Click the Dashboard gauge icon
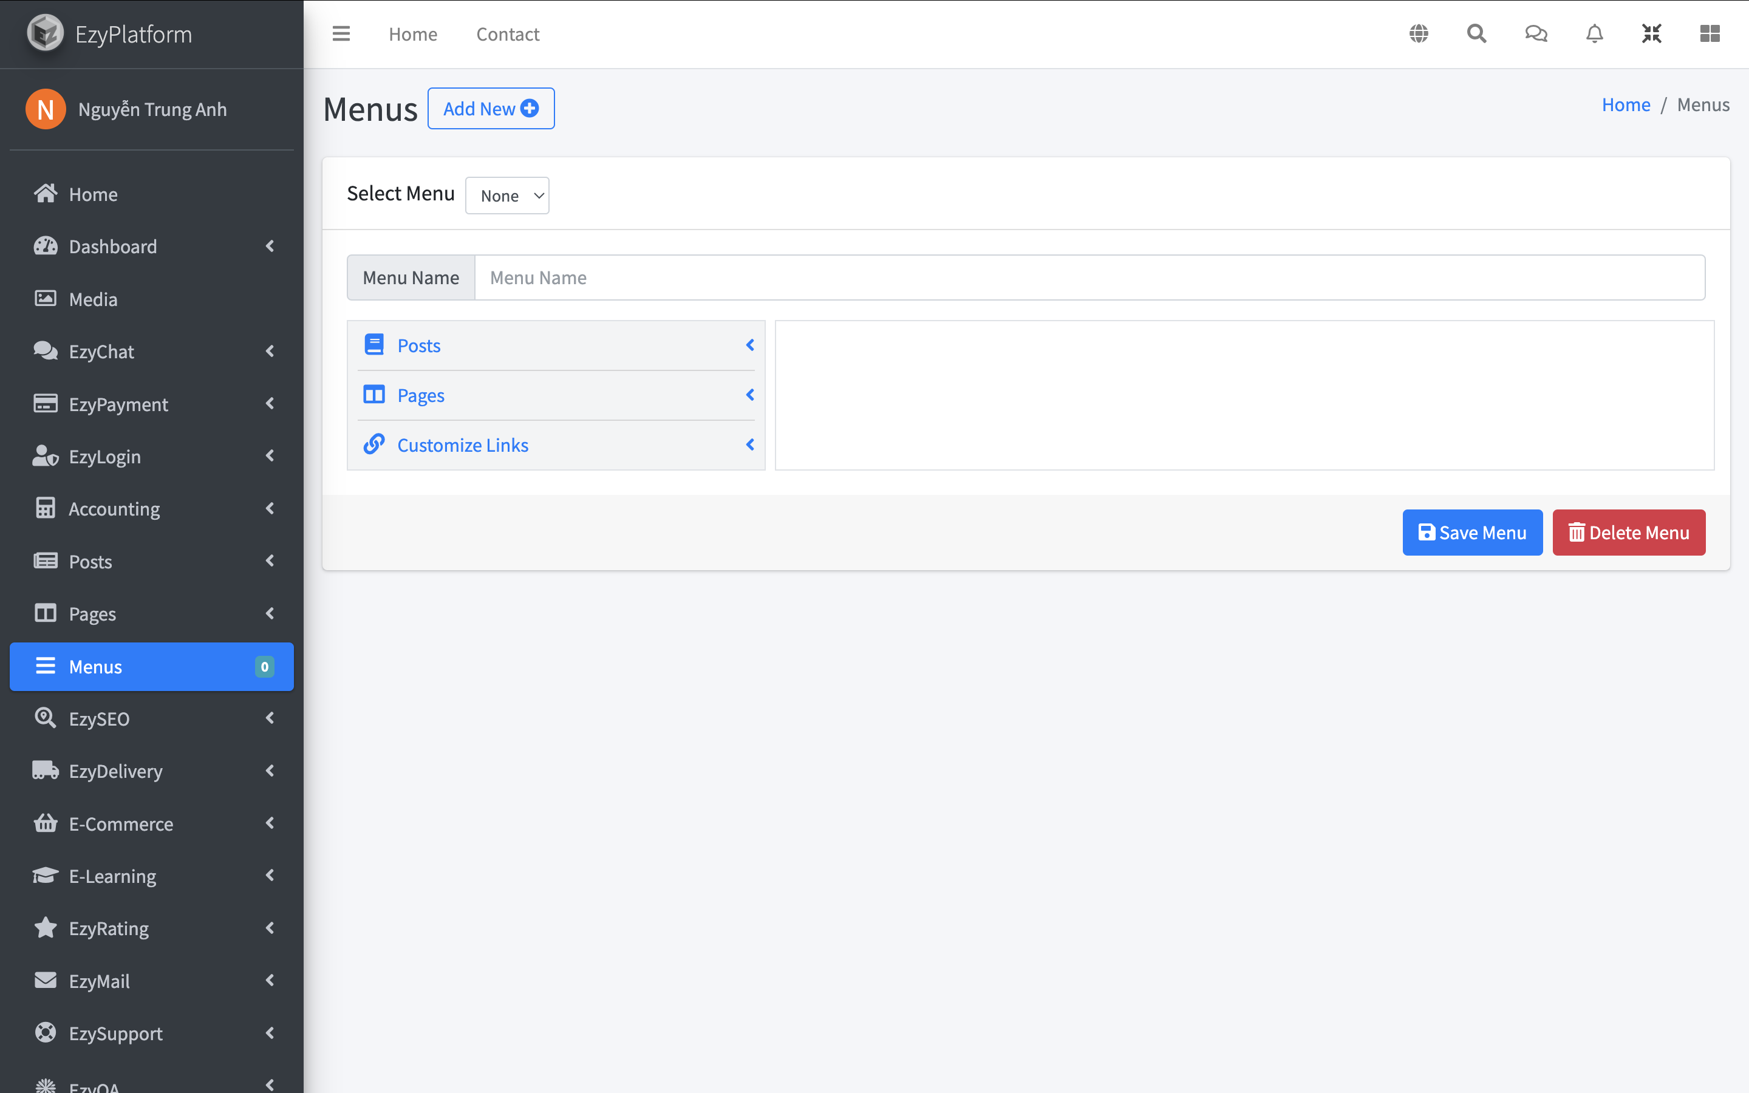Image resolution: width=1749 pixels, height=1093 pixels. (46, 246)
